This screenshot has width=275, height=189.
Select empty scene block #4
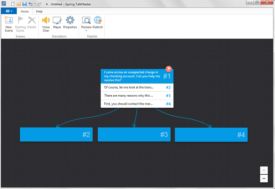click(x=211, y=135)
